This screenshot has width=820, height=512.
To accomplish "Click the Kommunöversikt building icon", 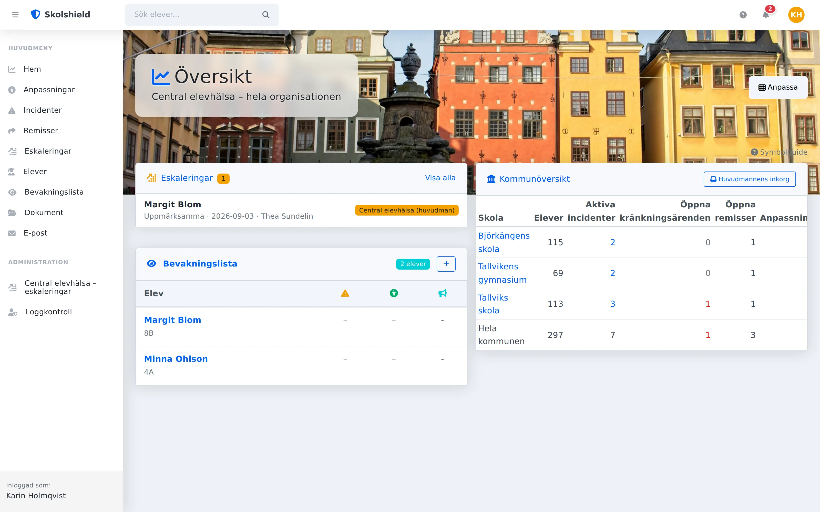I will click(491, 179).
